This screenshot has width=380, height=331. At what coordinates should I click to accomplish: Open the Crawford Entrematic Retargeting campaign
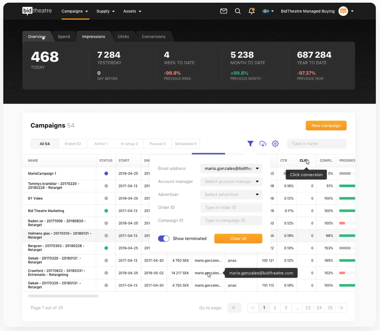pyautogui.click(x=57, y=273)
